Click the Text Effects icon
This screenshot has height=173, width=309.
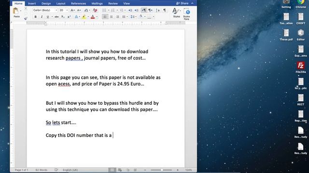point(76,17)
